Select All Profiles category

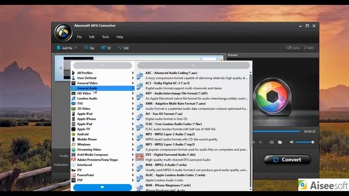tap(103, 73)
